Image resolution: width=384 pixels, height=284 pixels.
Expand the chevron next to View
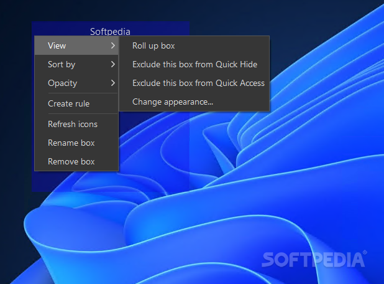[x=112, y=45]
